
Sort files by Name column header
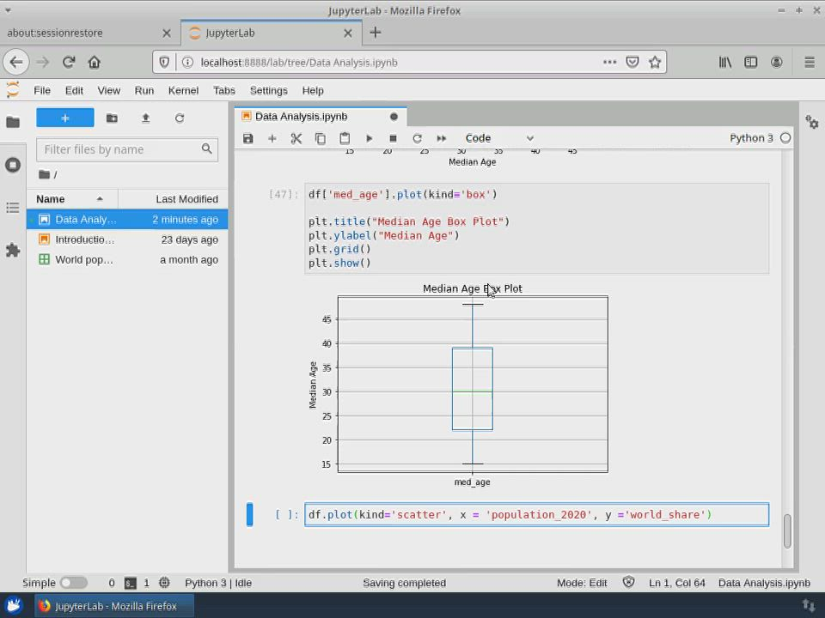pyautogui.click(x=51, y=199)
